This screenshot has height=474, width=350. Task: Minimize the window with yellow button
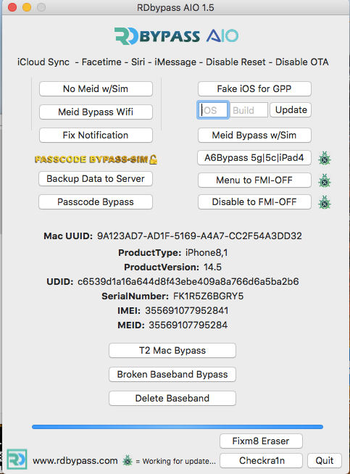click(27, 7)
